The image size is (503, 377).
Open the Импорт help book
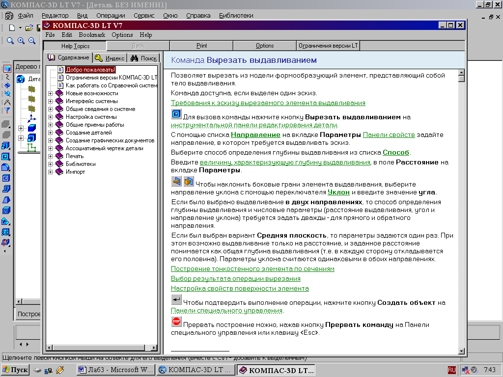[x=75, y=172]
